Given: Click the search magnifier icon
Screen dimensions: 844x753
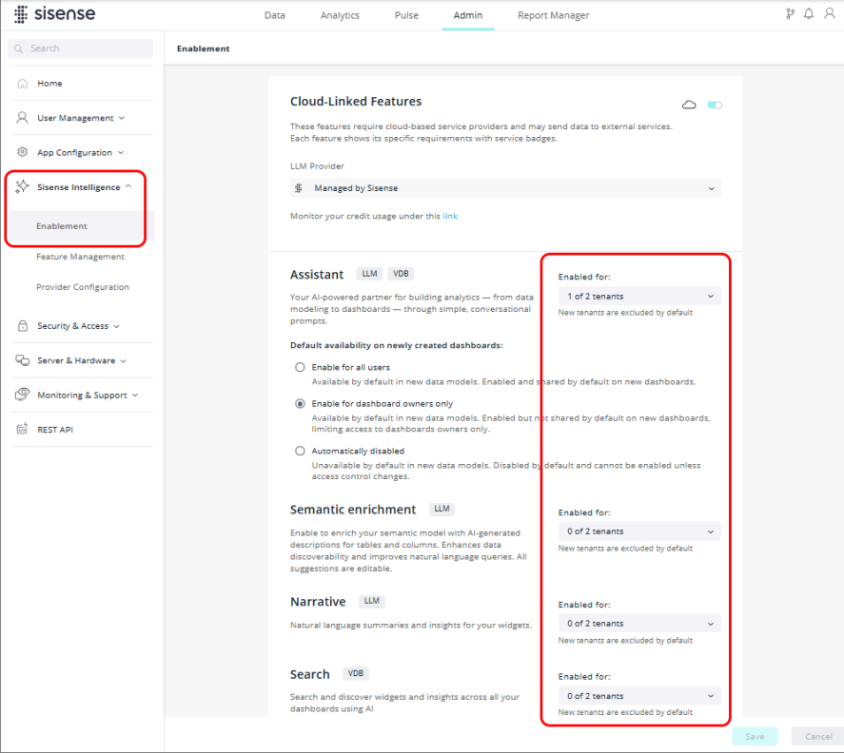Looking at the screenshot, I should 18,48.
